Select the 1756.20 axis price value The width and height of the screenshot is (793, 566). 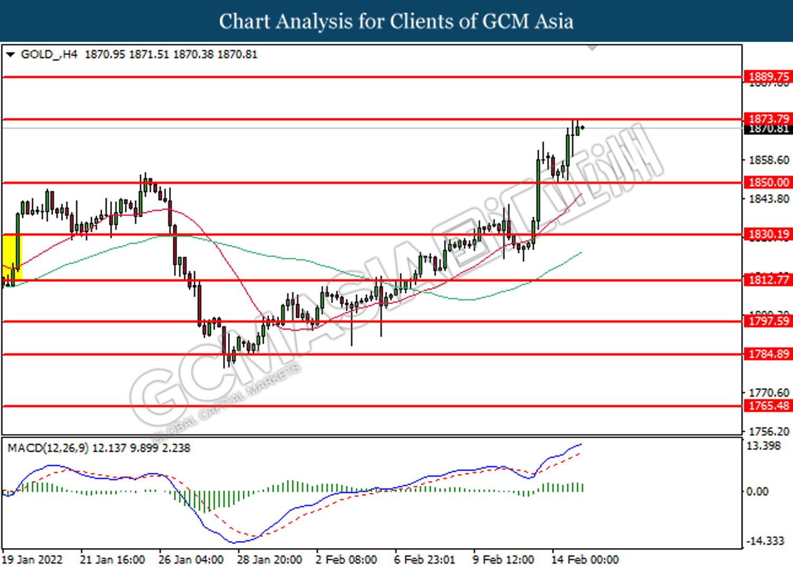(769, 432)
